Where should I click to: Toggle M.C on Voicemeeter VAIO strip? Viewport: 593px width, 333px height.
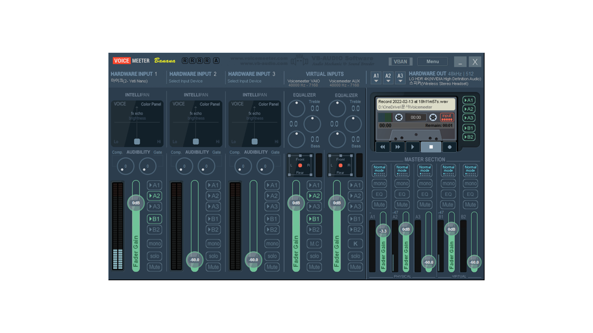(315, 244)
